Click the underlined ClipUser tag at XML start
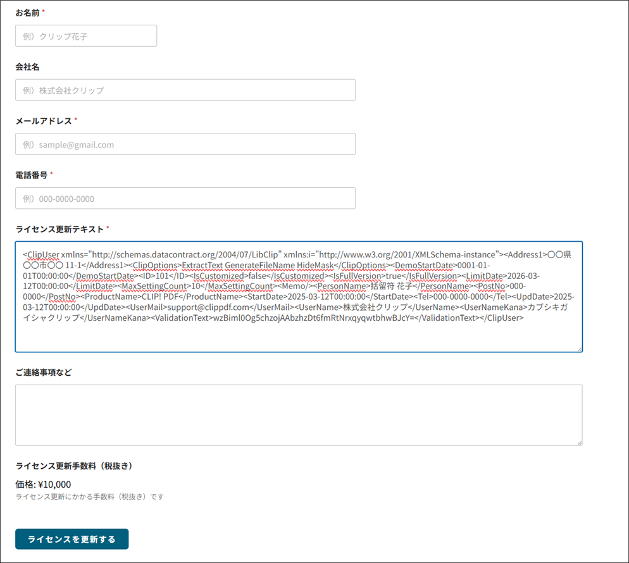629x563 pixels. 43,254
